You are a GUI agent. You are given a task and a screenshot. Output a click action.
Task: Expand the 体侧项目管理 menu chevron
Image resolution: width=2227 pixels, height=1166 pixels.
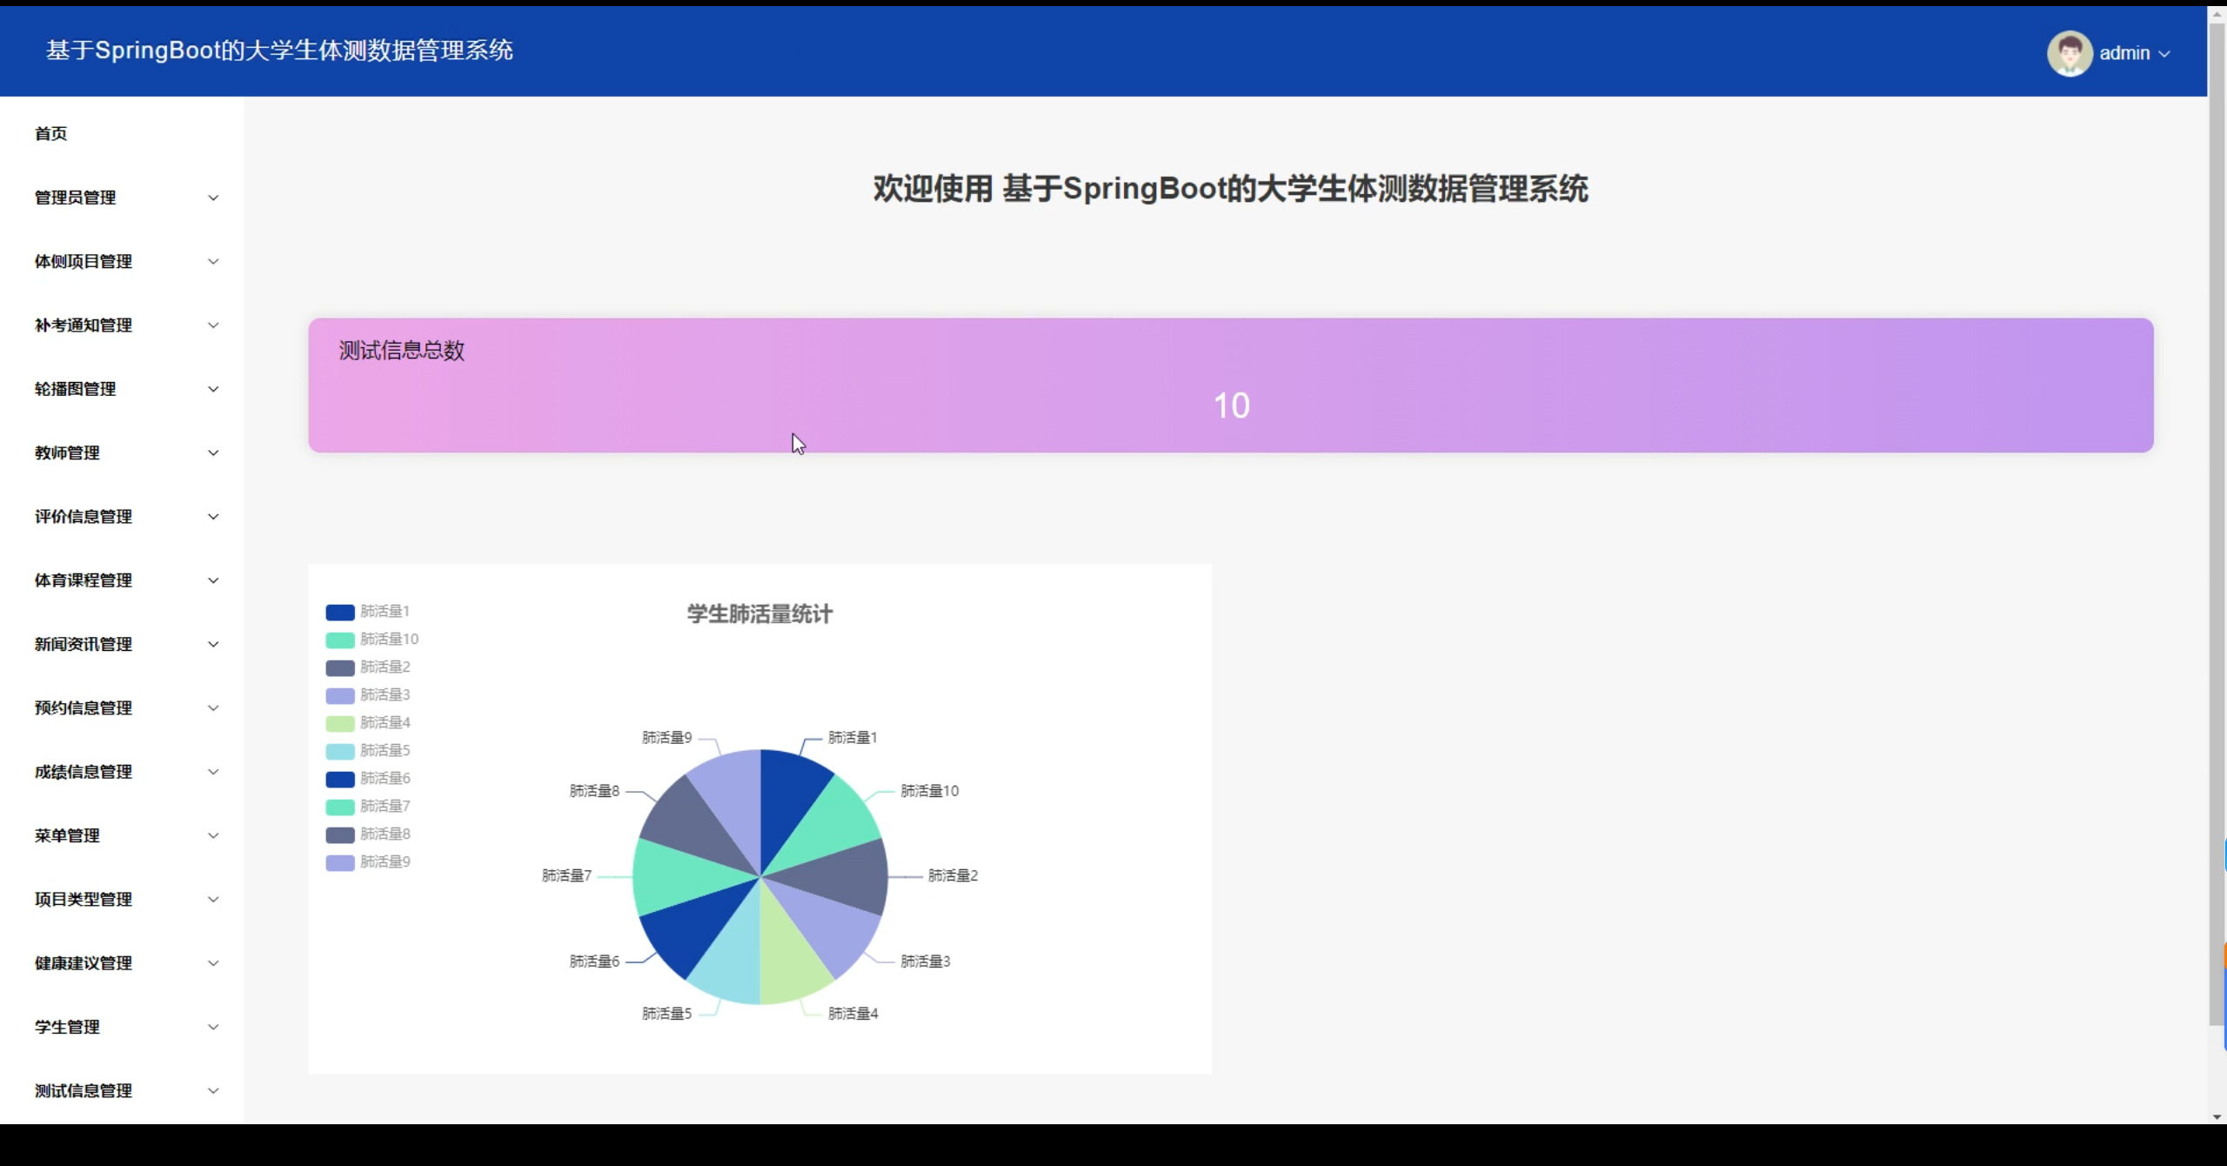(213, 261)
